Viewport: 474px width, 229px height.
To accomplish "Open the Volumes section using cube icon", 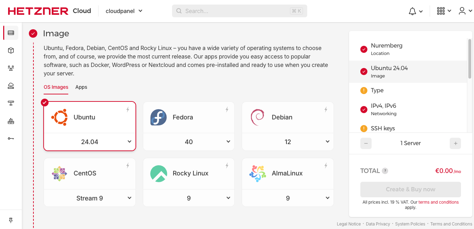I will (11, 50).
